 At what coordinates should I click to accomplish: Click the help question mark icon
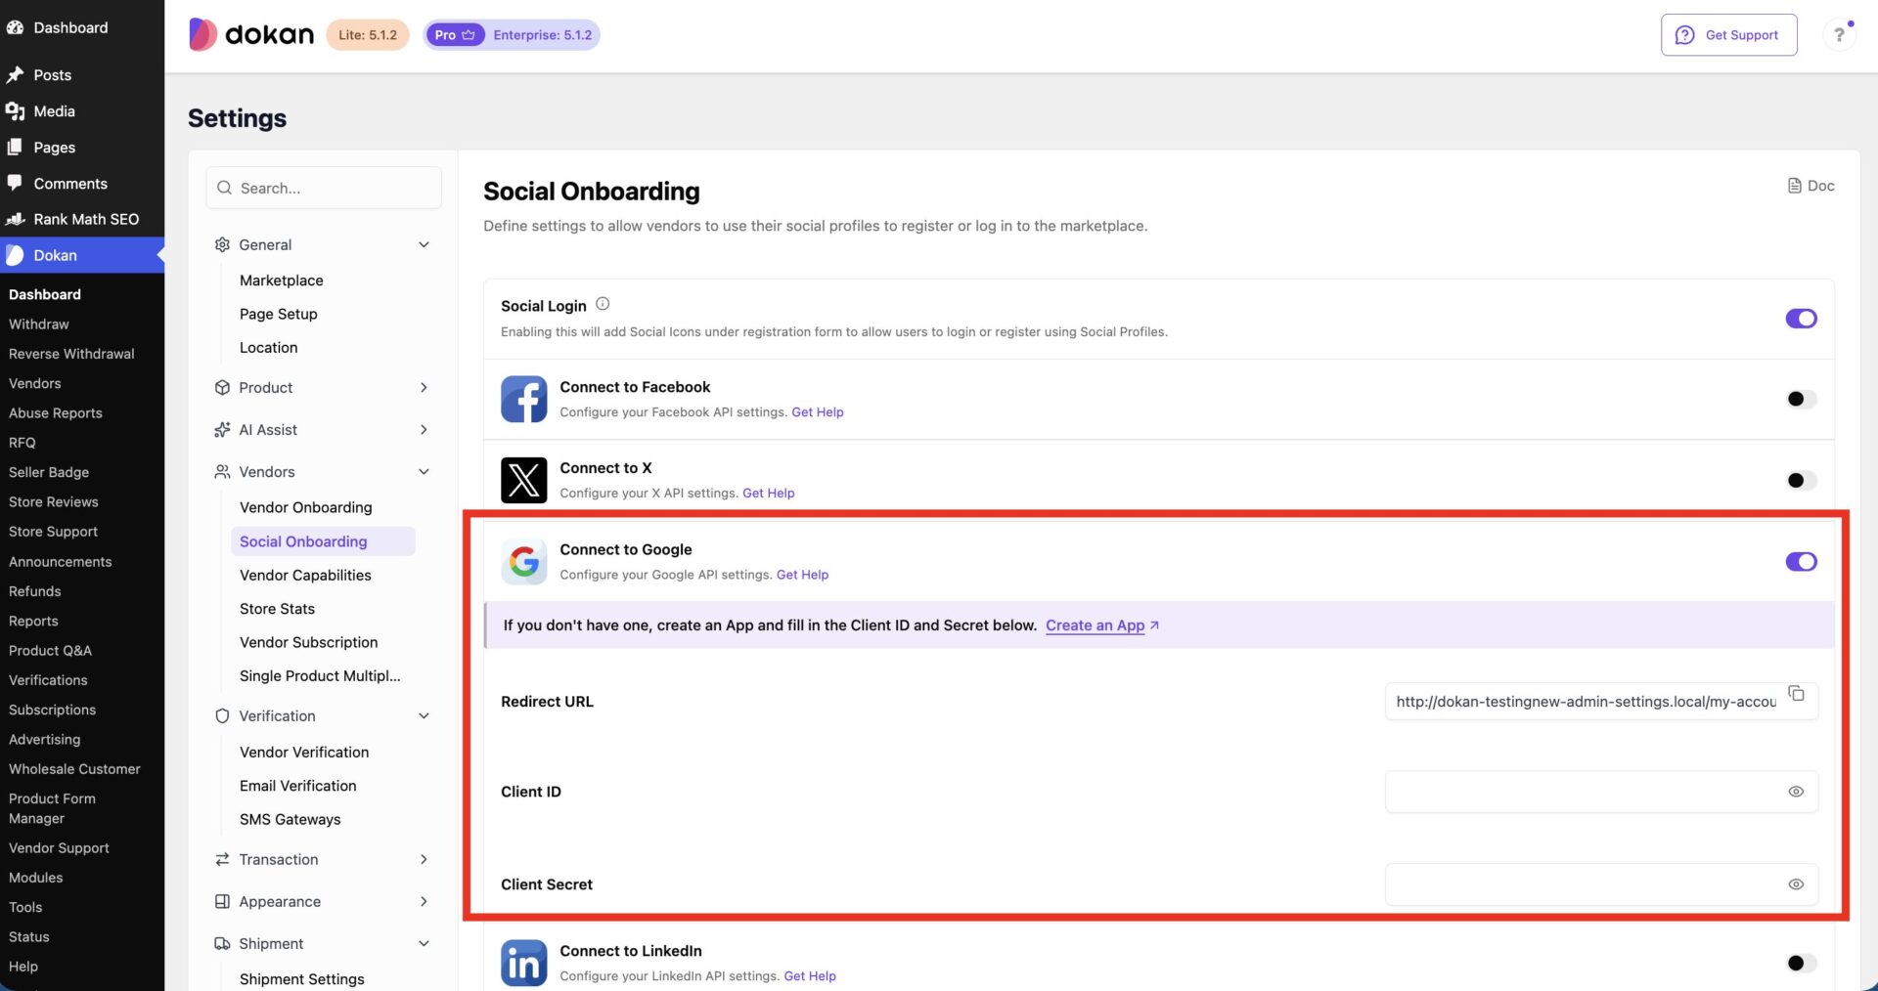pos(1839,34)
